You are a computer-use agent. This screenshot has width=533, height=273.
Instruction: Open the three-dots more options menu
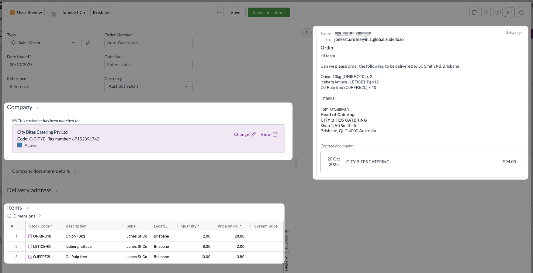219,12
